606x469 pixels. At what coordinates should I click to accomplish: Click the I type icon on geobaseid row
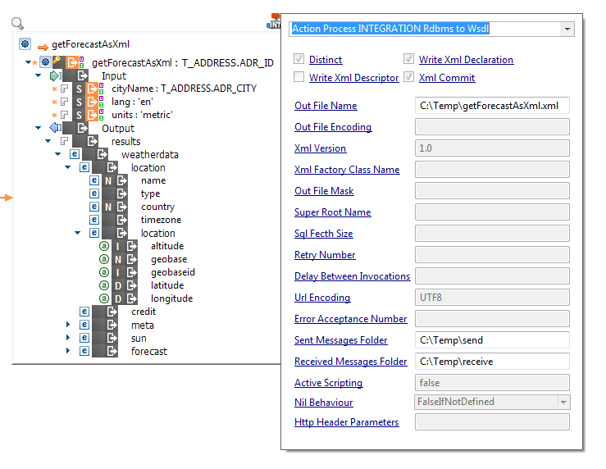tap(118, 273)
